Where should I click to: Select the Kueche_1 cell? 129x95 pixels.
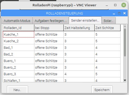pyautogui.click(x=19, y=34)
